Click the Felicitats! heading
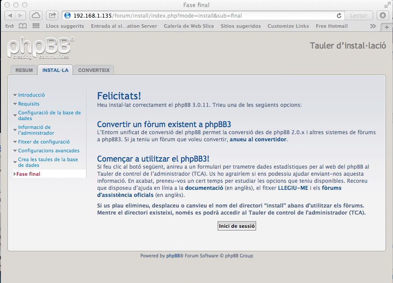Image resolution: width=393 pixels, height=283 pixels. [119, 96]
